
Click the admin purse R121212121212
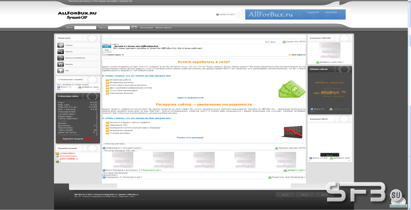(68, 156)
